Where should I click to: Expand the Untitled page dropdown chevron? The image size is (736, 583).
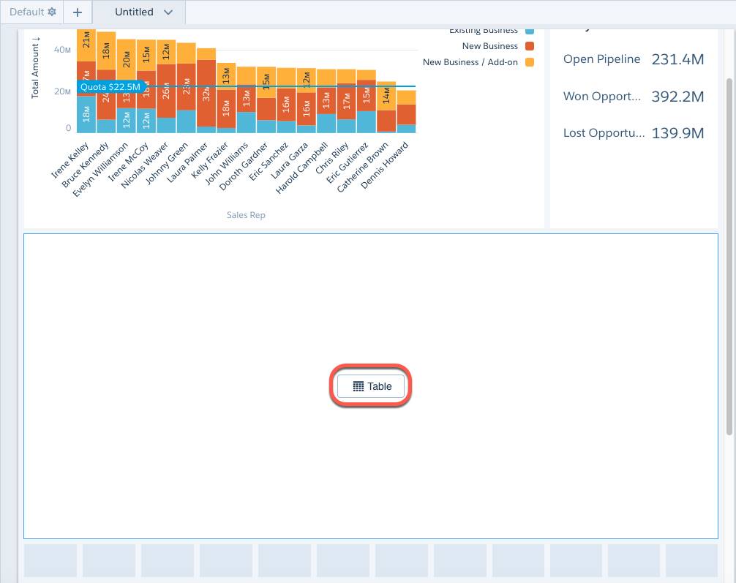coord(168,12)
